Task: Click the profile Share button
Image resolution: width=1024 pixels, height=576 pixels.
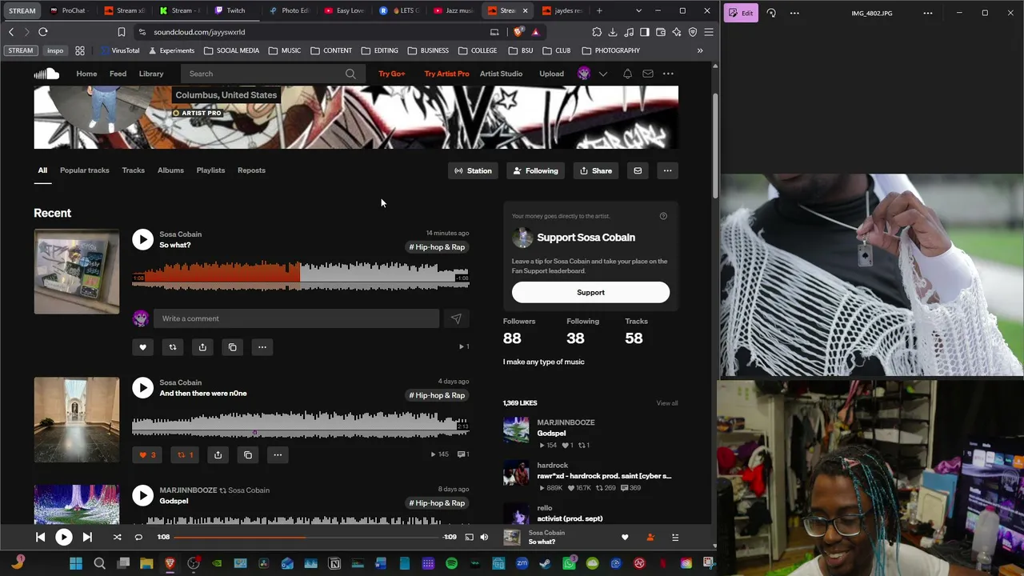Action: click(x=596, y=170)
